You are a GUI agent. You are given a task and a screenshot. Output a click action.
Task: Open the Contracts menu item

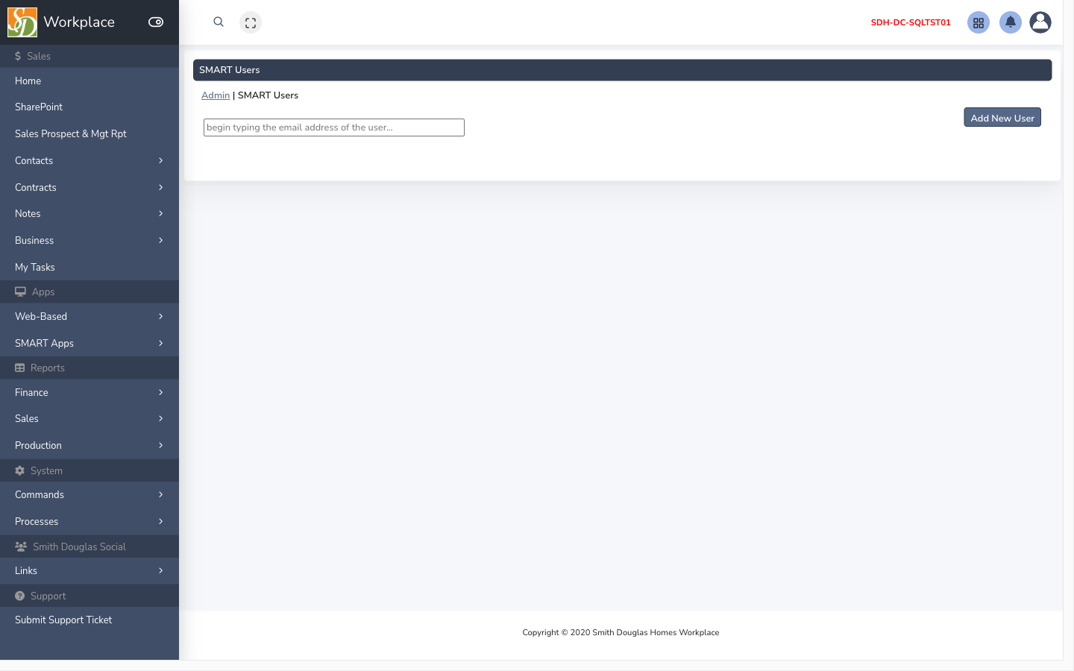click(89, 187)
